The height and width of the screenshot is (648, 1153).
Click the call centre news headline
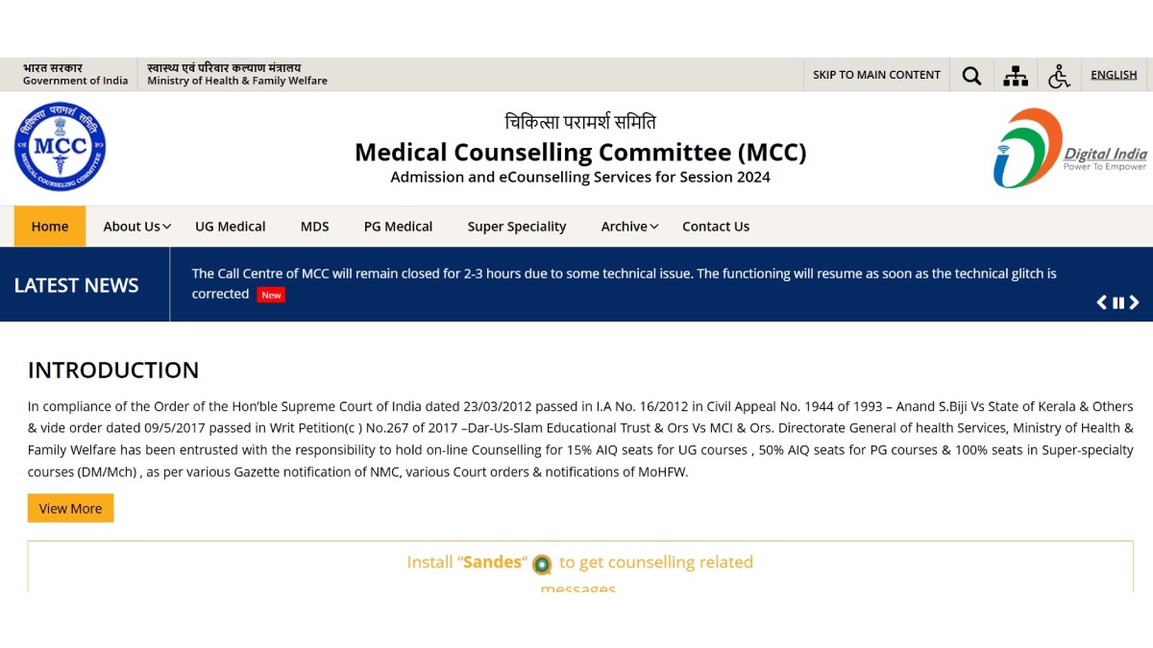coord(624,274)
